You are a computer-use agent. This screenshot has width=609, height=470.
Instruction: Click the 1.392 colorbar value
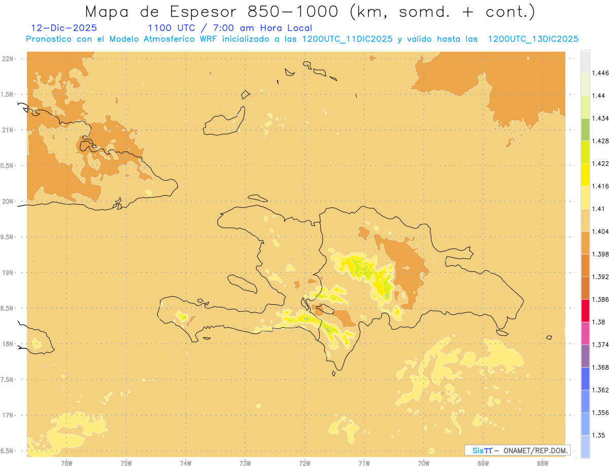pos(600,277)
